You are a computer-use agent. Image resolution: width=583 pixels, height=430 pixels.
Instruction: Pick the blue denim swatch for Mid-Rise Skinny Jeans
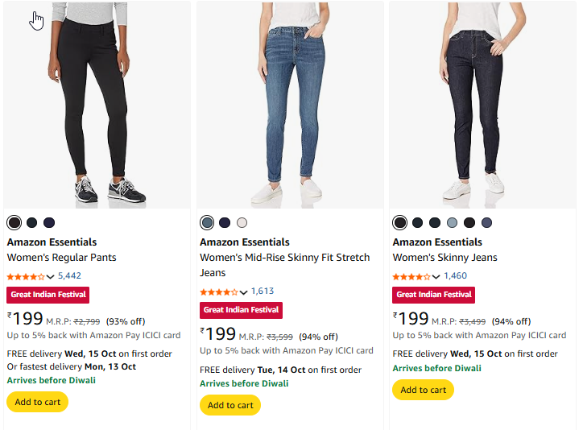[208, 222]
